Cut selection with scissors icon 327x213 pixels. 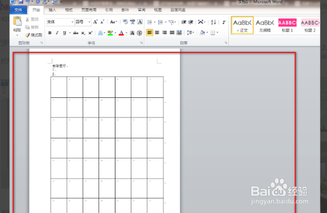coord(27,20)
